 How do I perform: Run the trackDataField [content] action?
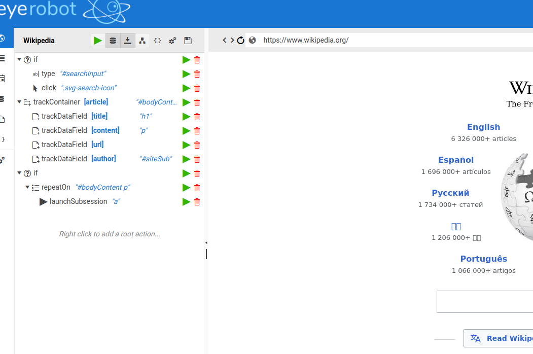pos(186,131)
